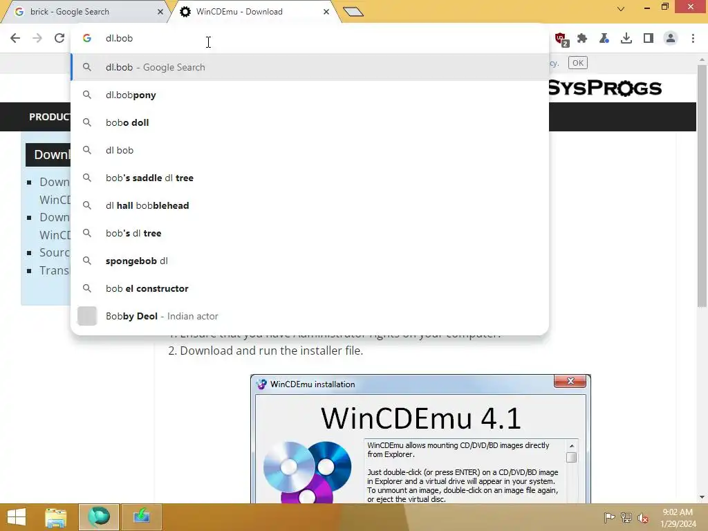Open the Chrome Labs flask icon
Viewport: 708px width, 531px height.
click(604, 38)
